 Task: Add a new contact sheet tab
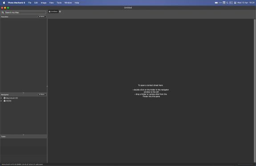pyautogui.click(x=60, y=12)
